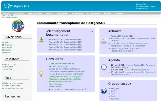Open the Documentation menu item

tap(35, 13)
